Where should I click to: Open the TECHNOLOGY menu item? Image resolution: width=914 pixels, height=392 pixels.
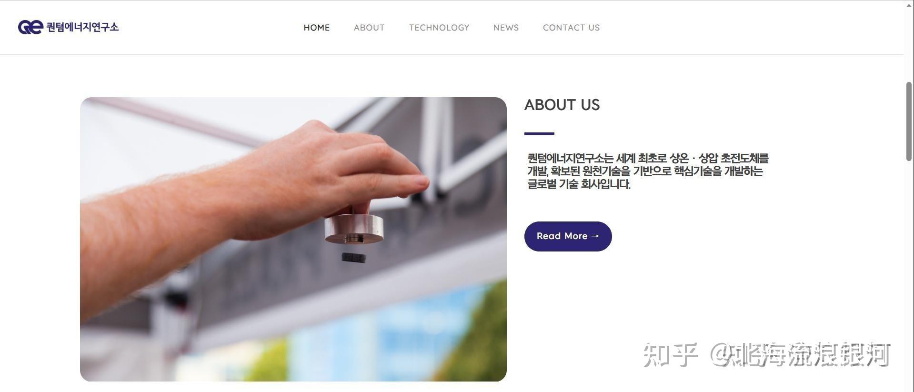(x=439, y=28)
